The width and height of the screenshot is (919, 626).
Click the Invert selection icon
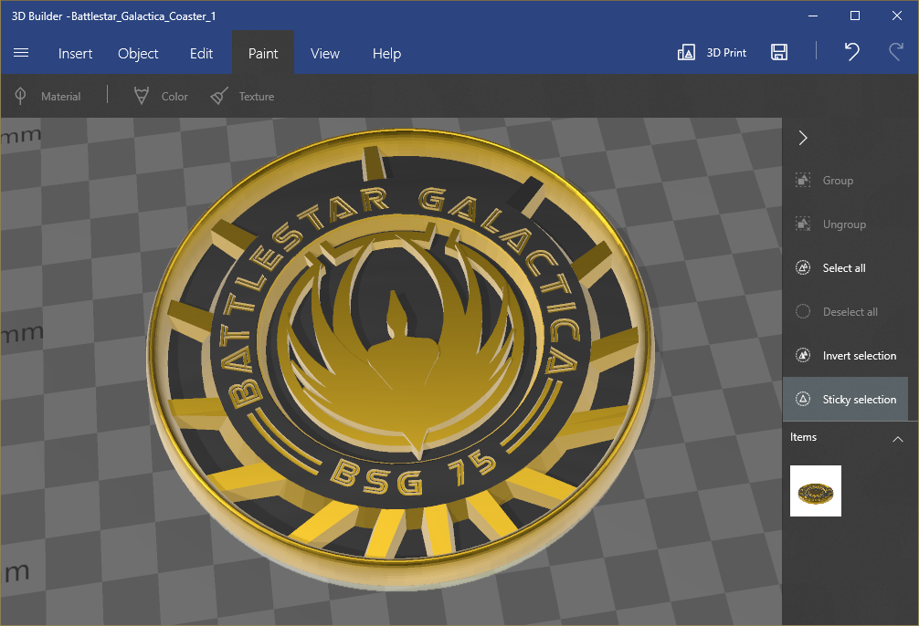(x=803, y=356)
